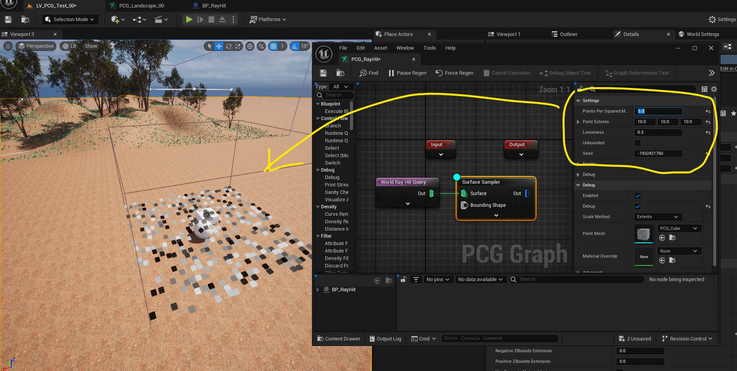This screenshot has width=737, height=371.
Task: Click Debug Object Tree button
Action: 565,73
